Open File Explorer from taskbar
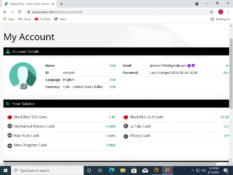This screenshot has height=175, width=233. click(x=123, y=170)
